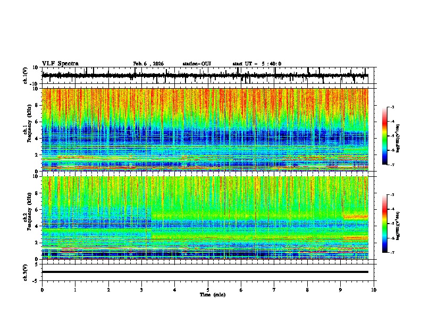Click the "7" tick label on time axis
The width and height of the screenshot is (421, 325).
click(x=274, y=290)
